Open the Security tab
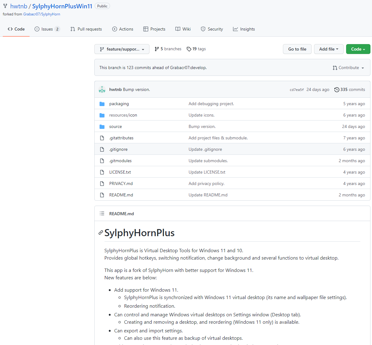This screenshot has width=372, height=345. [x=212, y=29]
